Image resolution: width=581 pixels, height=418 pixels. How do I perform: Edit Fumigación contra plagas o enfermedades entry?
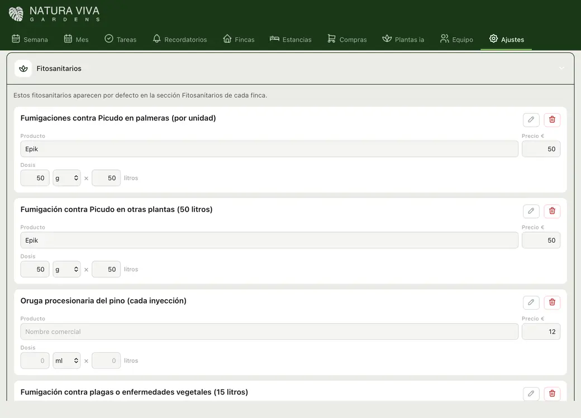(531, 393)
